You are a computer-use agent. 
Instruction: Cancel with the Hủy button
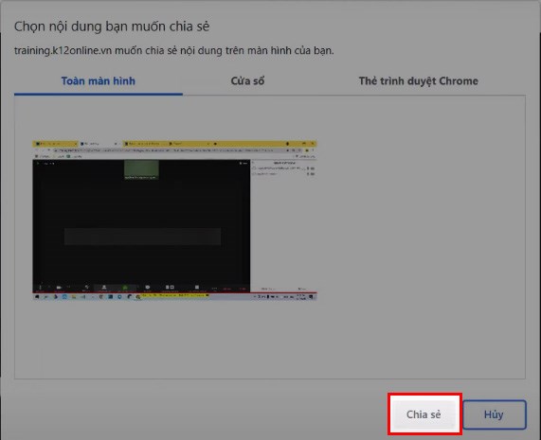pyautogui.click(x=494, y=414)
